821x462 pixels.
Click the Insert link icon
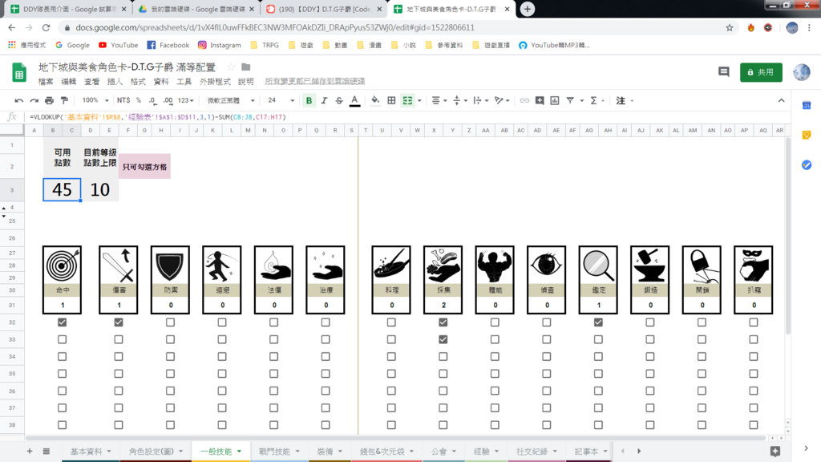coord(524,100)
